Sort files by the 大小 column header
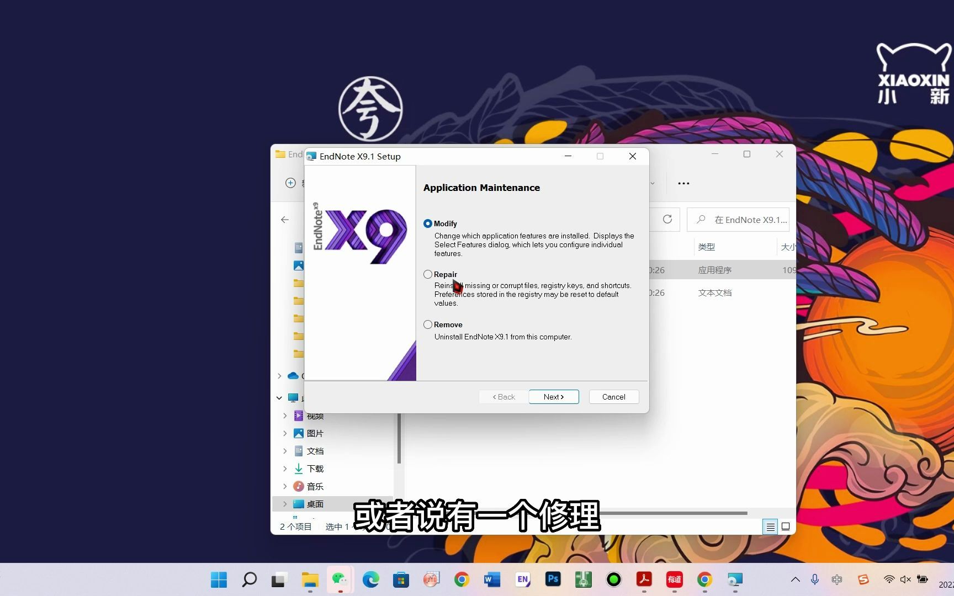Image resolution: width=954 pixels, height=596 pixels. click(787, 247)
